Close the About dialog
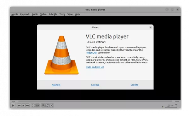 click(x=151, y=27)
